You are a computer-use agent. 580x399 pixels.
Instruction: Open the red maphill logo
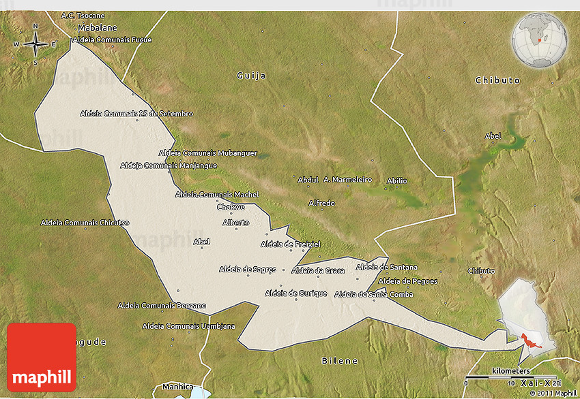point(42,357)
